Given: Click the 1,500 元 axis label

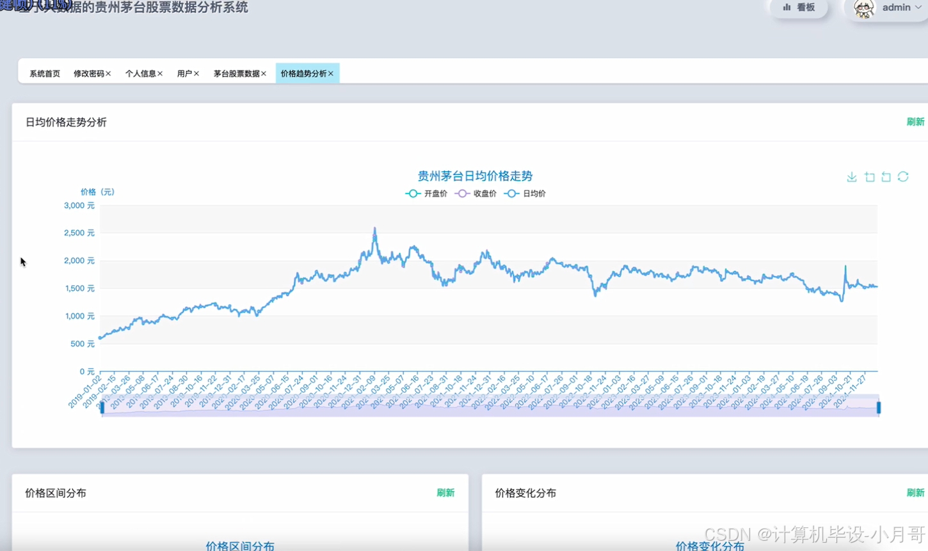Looking at the screenshot, I should 79,288.
